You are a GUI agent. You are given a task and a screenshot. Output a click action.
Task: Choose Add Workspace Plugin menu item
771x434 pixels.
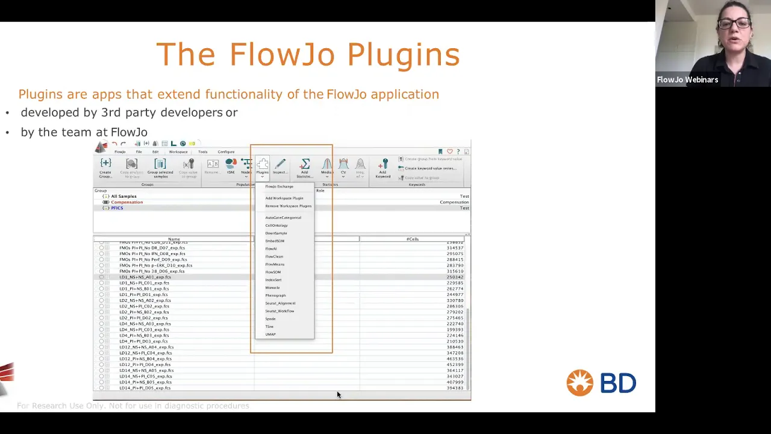click(x=284, y=198)
